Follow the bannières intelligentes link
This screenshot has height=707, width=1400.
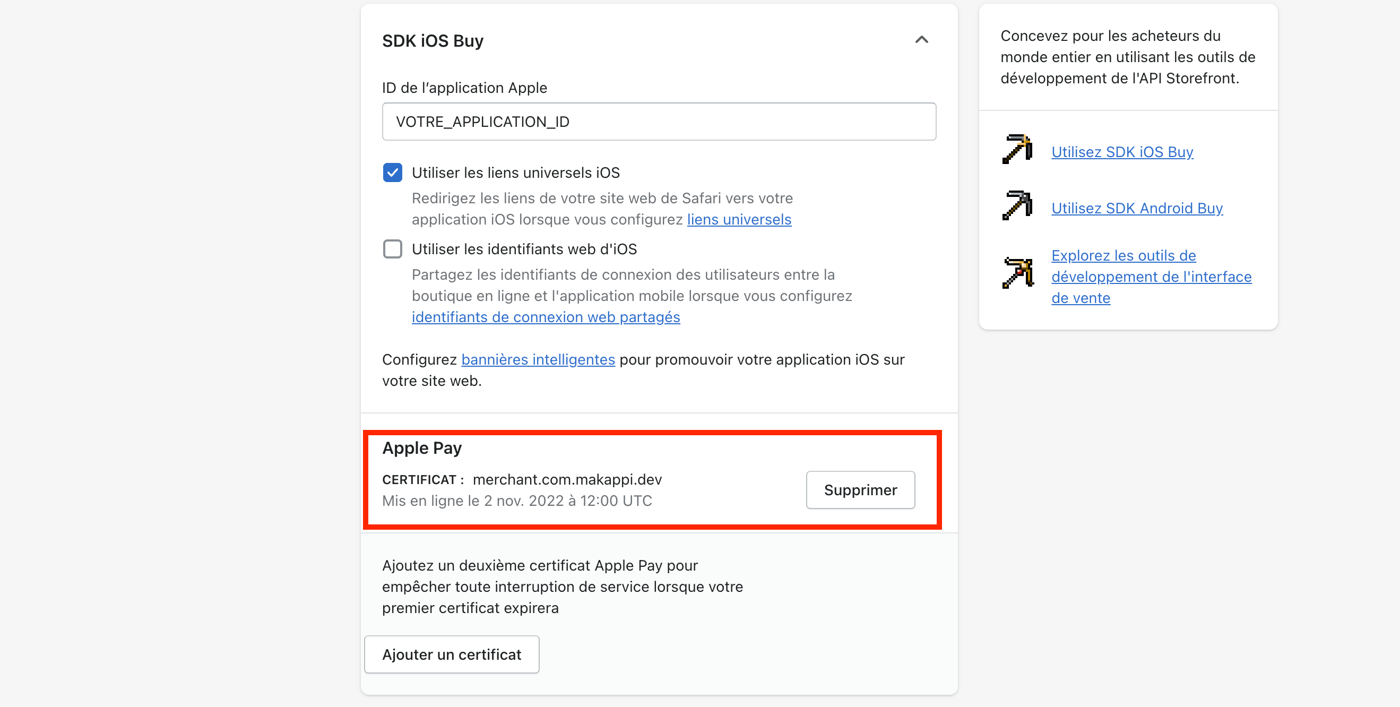pos(538,360)
